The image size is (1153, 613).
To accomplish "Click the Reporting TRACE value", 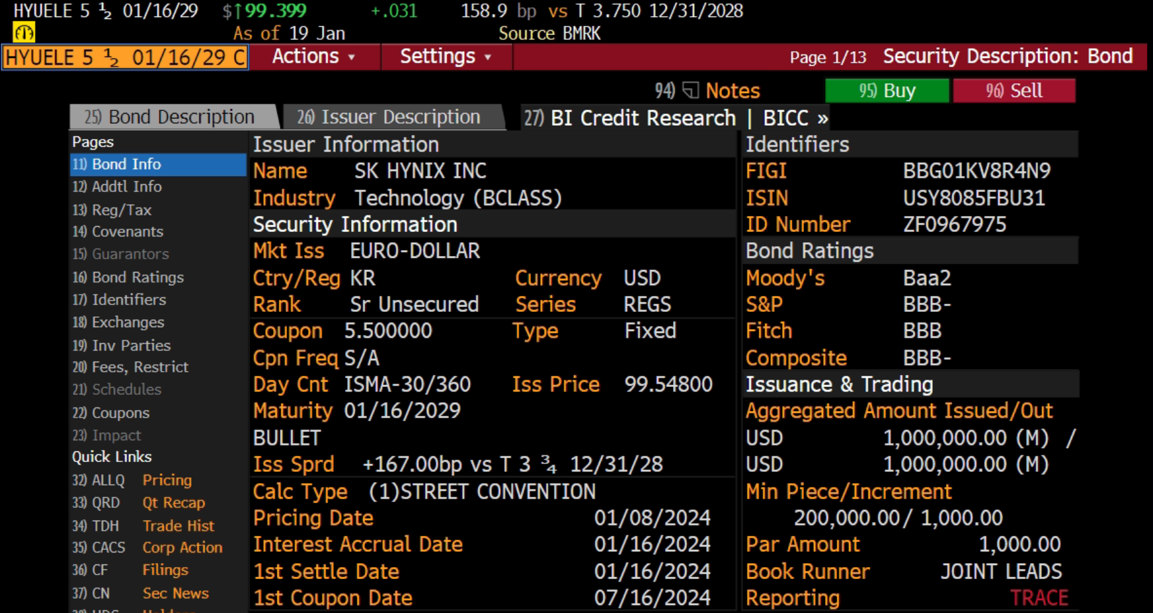I will (1039, 598).
